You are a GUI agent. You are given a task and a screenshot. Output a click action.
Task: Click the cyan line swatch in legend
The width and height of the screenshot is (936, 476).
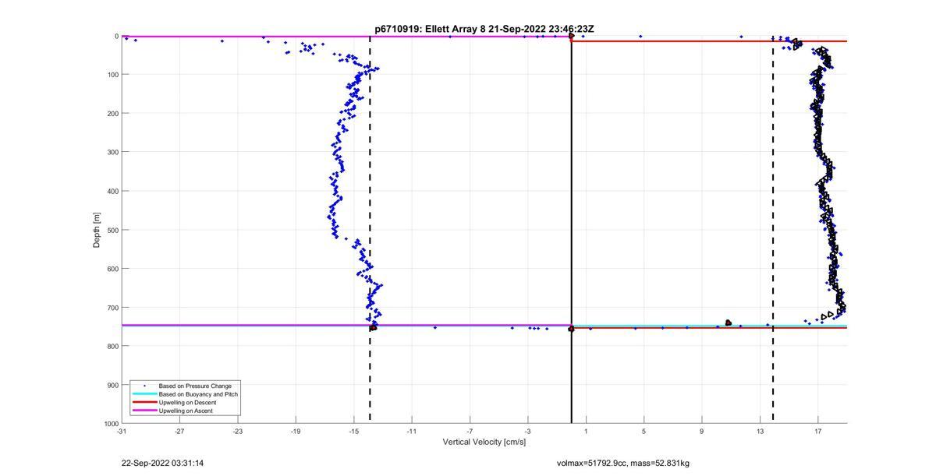tap(144, 394)
